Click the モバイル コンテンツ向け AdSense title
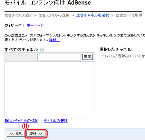The image size is (145, 140). click(x=48, y=3)
